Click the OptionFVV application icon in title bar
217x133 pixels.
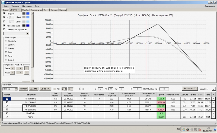click(x=3, y=2)
